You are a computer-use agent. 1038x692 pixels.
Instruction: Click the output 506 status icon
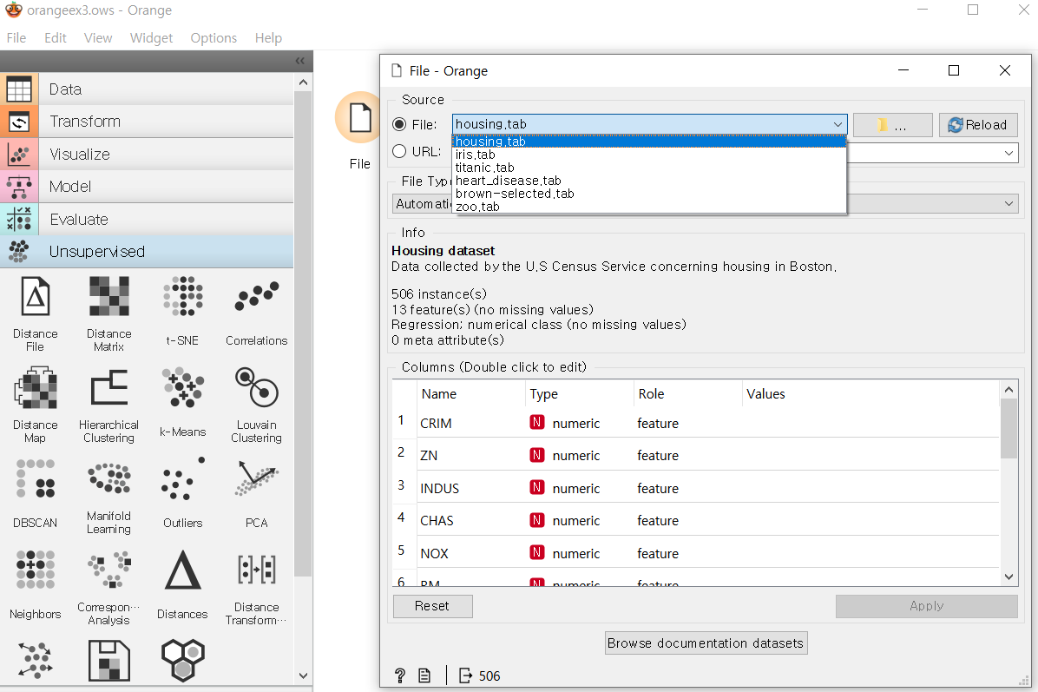[479, 676]
